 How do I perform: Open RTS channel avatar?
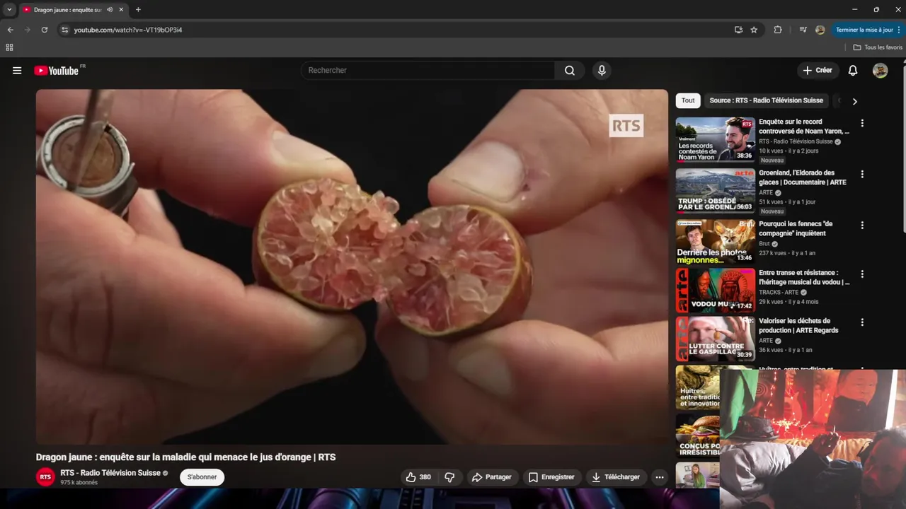click(x=45, y=477)
